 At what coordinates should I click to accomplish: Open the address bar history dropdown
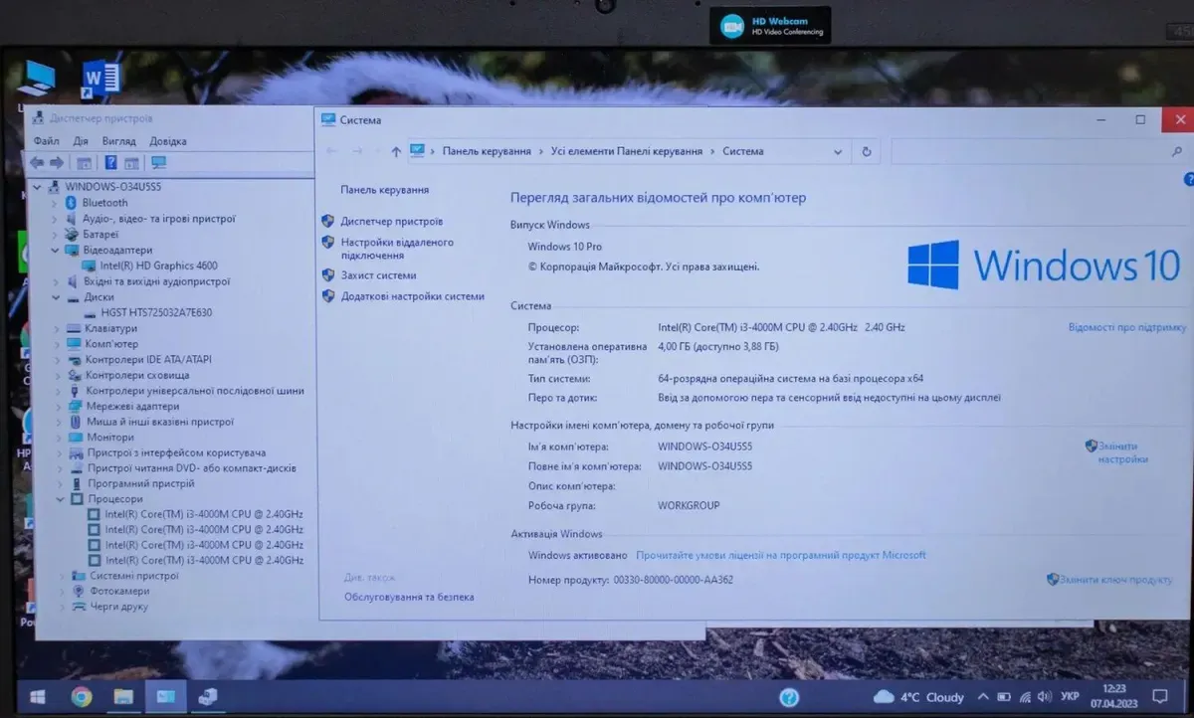838,152
